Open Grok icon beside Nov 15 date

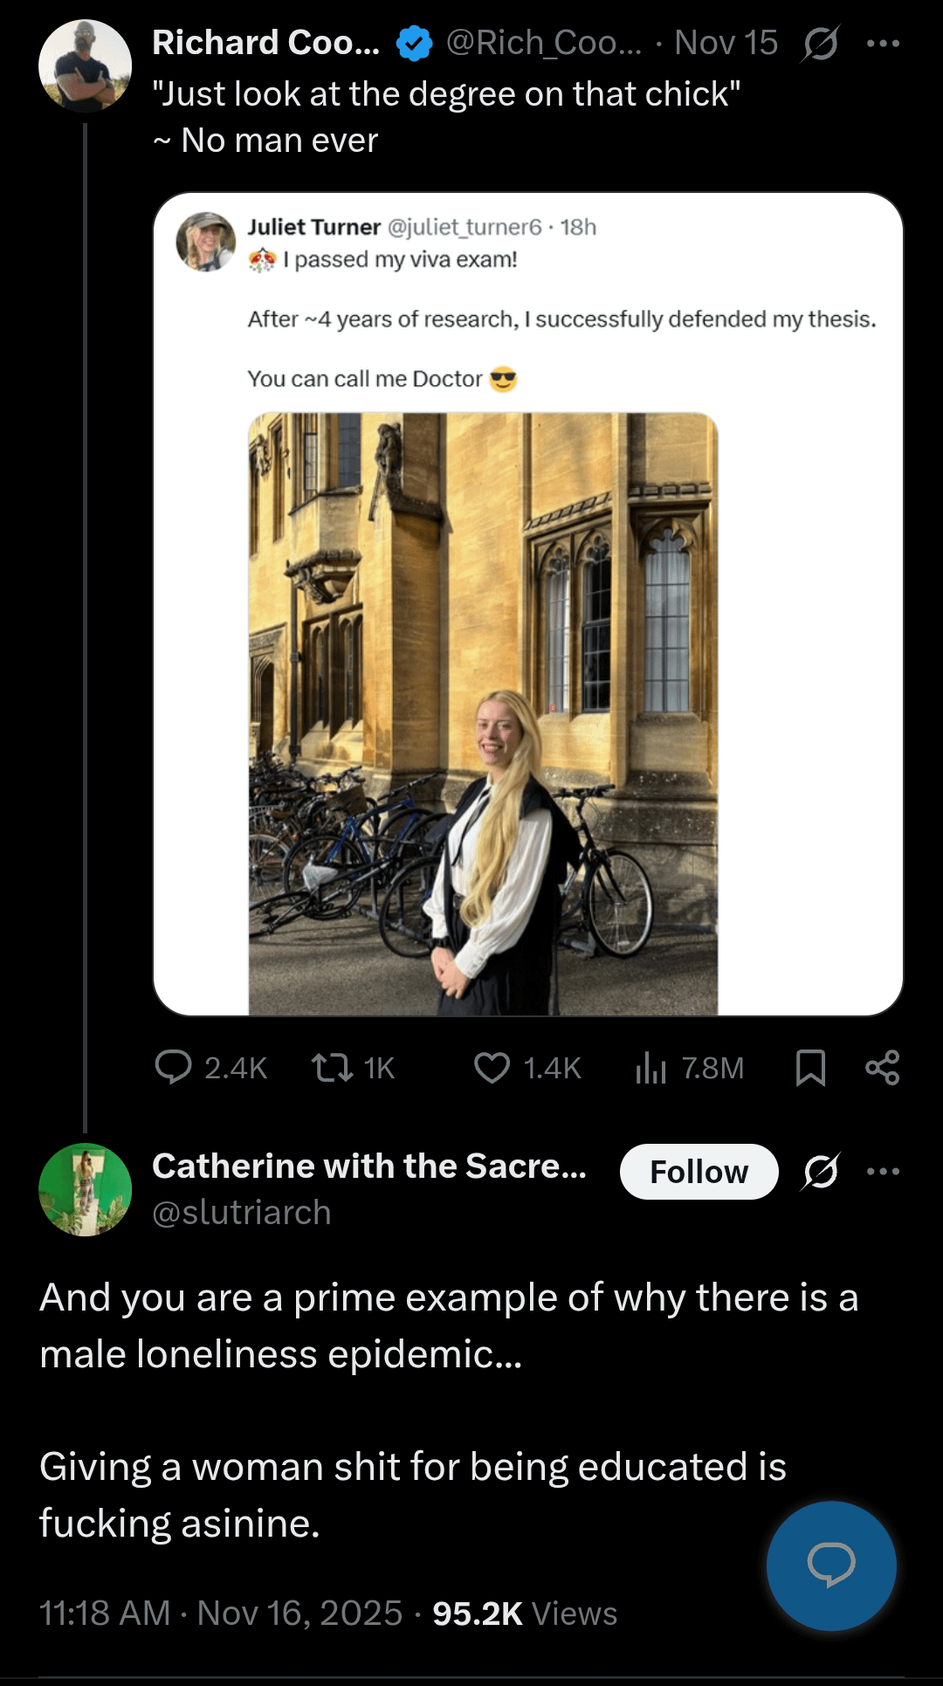coord(820,43)
